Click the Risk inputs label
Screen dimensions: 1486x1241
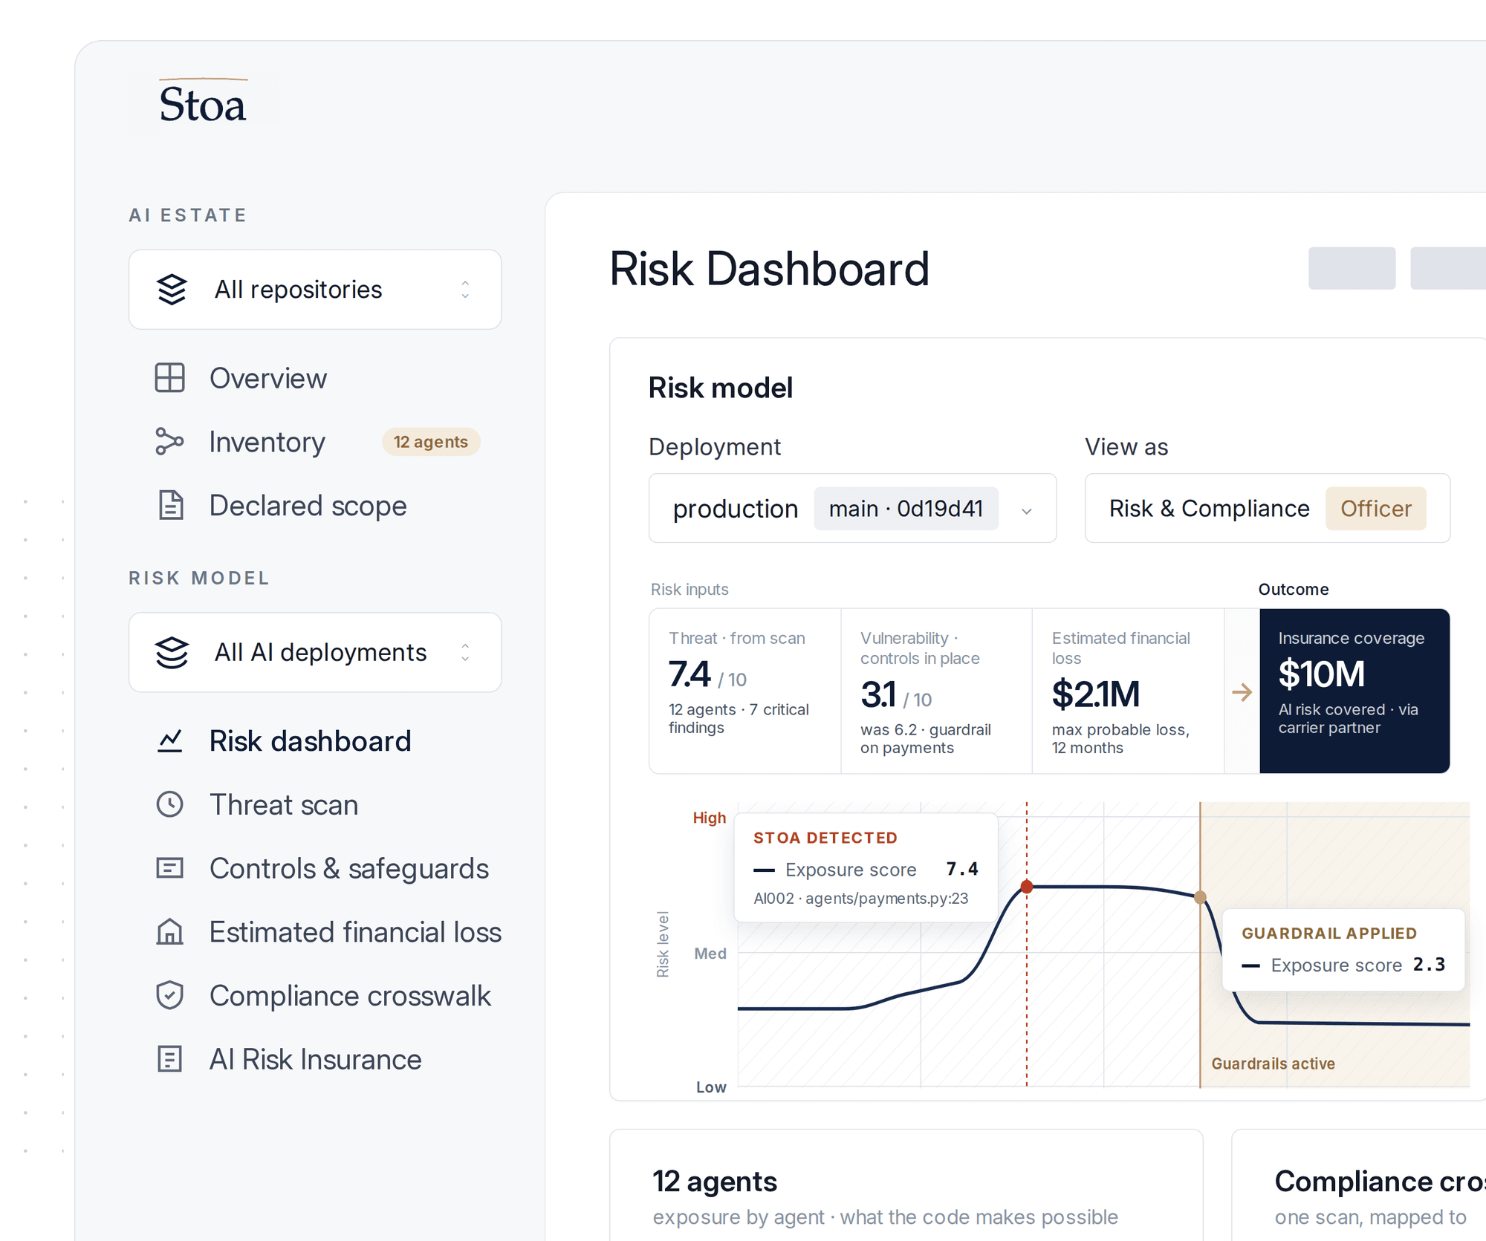pos(690,589)
